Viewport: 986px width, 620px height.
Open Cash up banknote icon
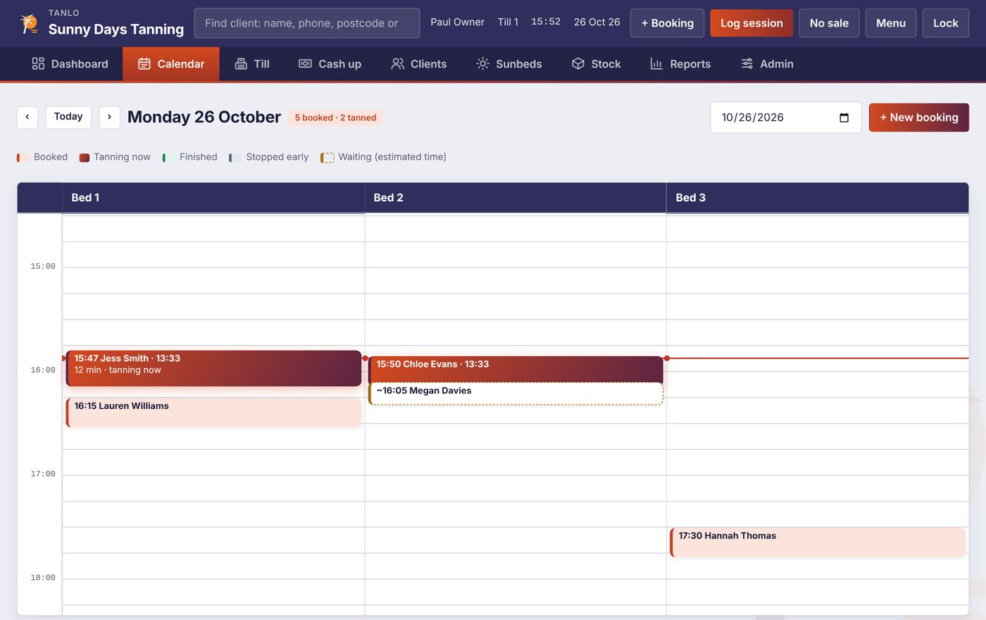(x=305, y=63)
